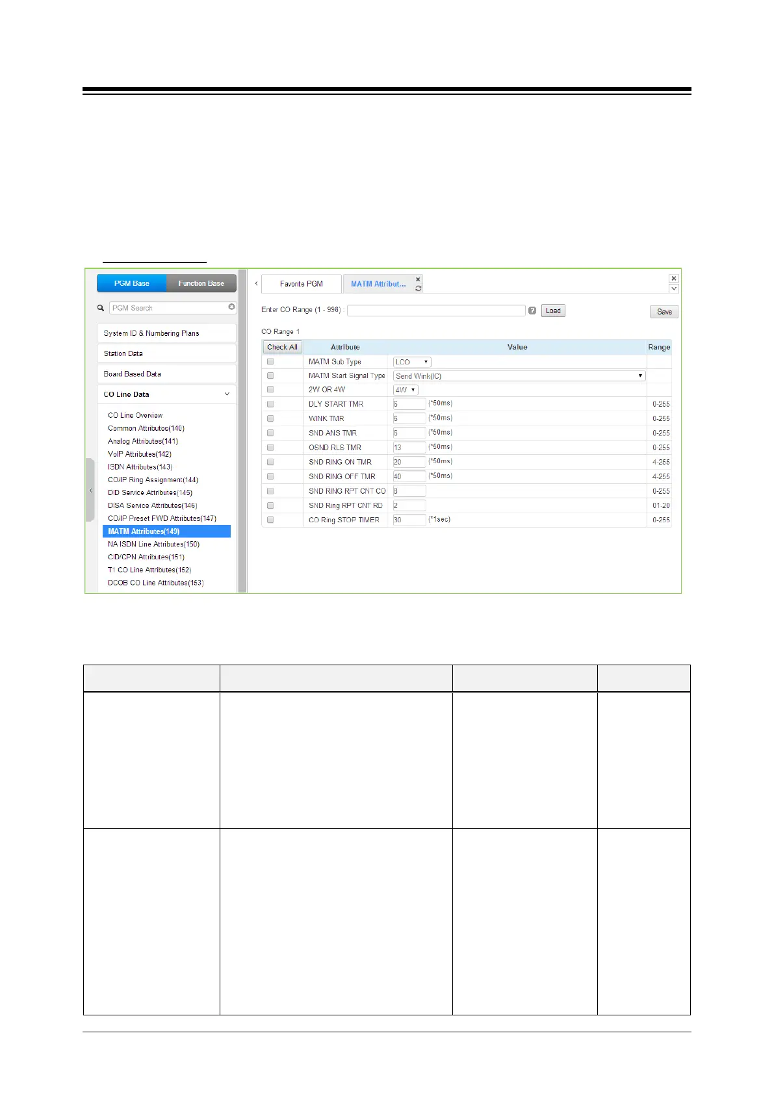
Task: Open the MATM Sub Type LCO dropdown
Action: pos(412,362)
